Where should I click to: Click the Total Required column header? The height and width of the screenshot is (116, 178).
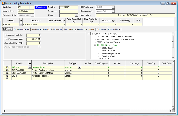tap(102, 63)
